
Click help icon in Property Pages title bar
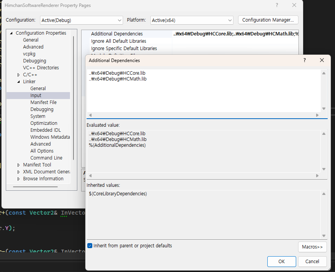pyautogui.click(x=277, y=5)
